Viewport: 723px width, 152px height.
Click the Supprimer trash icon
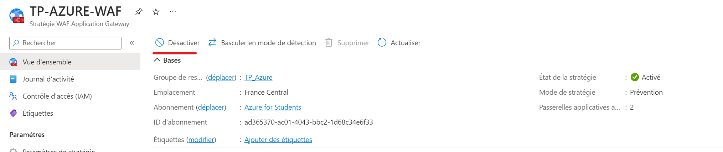tap(329, 43)
